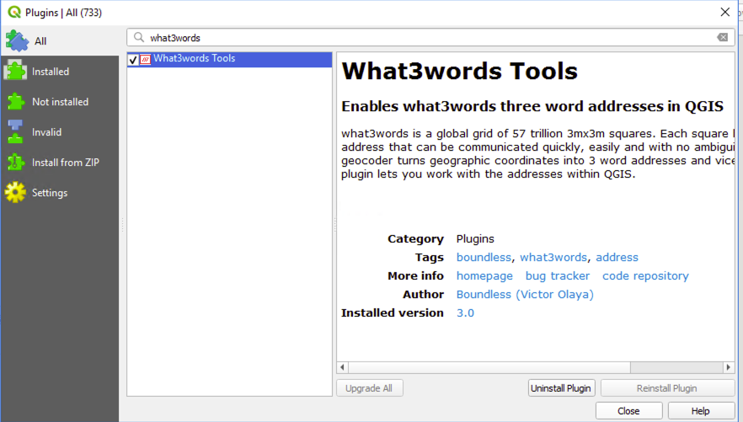Clear the what3words search text
Image resolution: width=743 pixels, height=422 pixels.
coord(722,37)
